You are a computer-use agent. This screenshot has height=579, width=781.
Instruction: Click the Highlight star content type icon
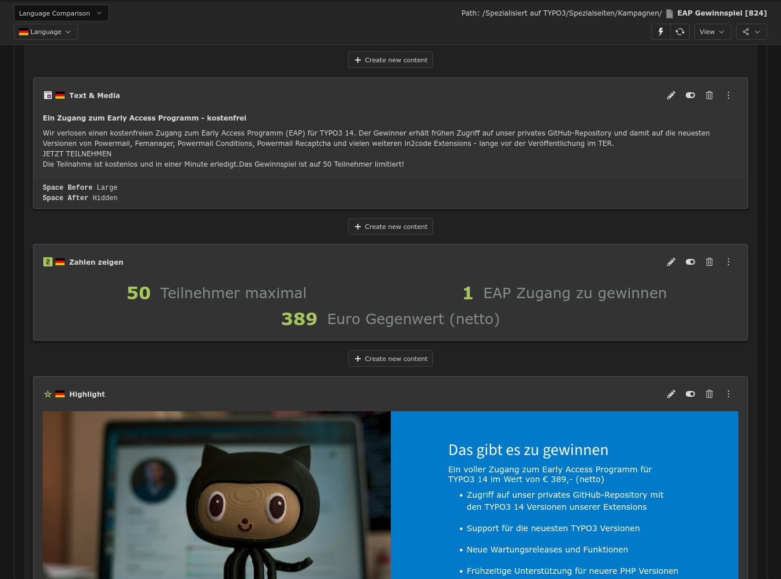pyautogui.click(x=48, y=394)
